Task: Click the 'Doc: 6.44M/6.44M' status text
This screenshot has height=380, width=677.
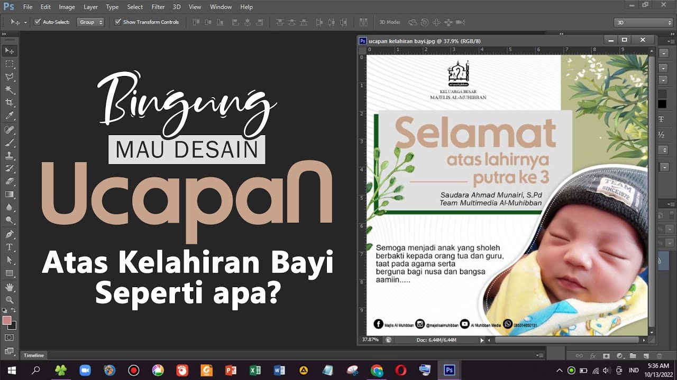Action: [x=436, y=340]
